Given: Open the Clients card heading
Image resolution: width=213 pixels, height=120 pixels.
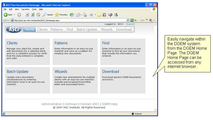Looking at the screenshot, I should tap(12, 43).
